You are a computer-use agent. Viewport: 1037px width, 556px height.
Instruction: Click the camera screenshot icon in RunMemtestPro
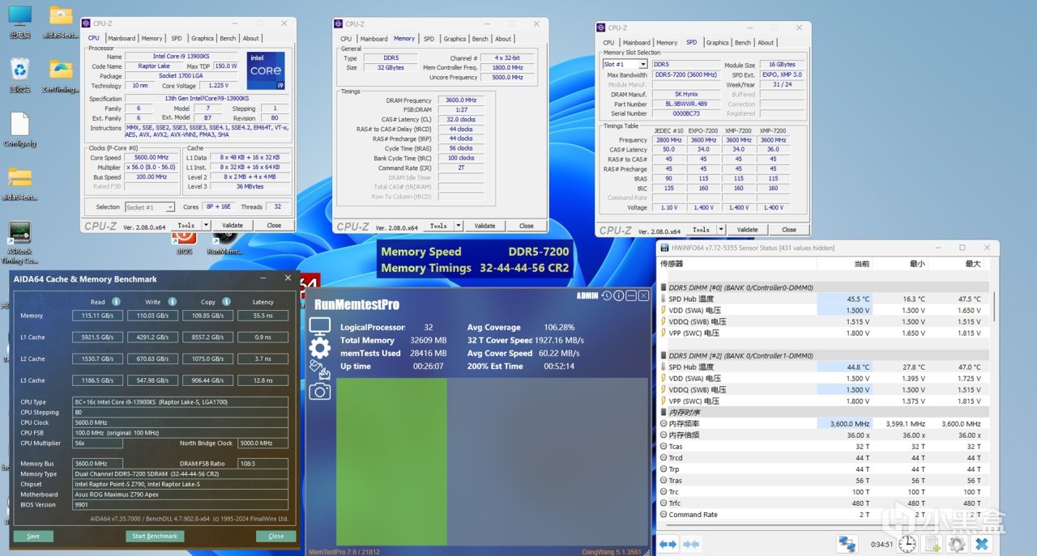(320, 392)
